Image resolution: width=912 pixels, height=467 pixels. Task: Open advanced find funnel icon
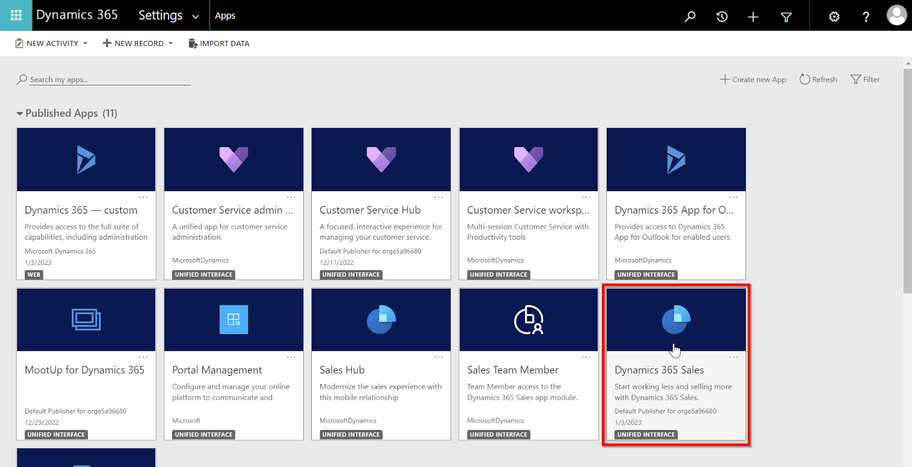click(786, 17)
